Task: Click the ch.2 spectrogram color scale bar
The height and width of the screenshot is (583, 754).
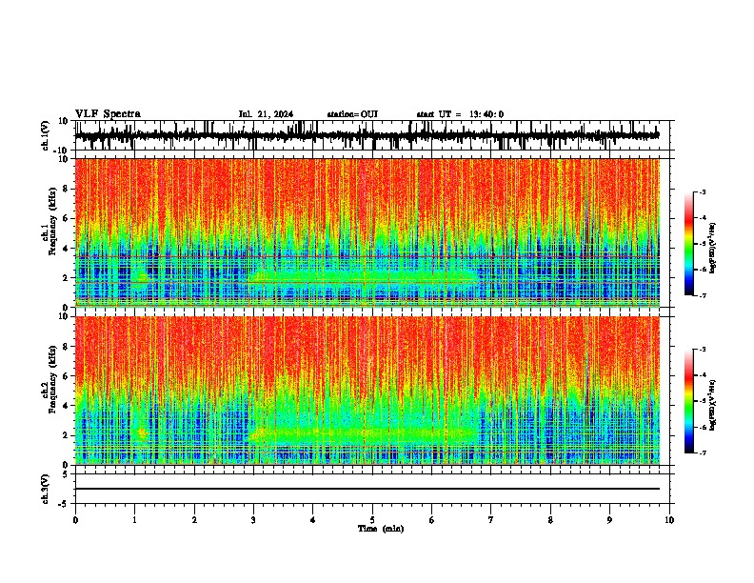Action: (x=689, y=401)
